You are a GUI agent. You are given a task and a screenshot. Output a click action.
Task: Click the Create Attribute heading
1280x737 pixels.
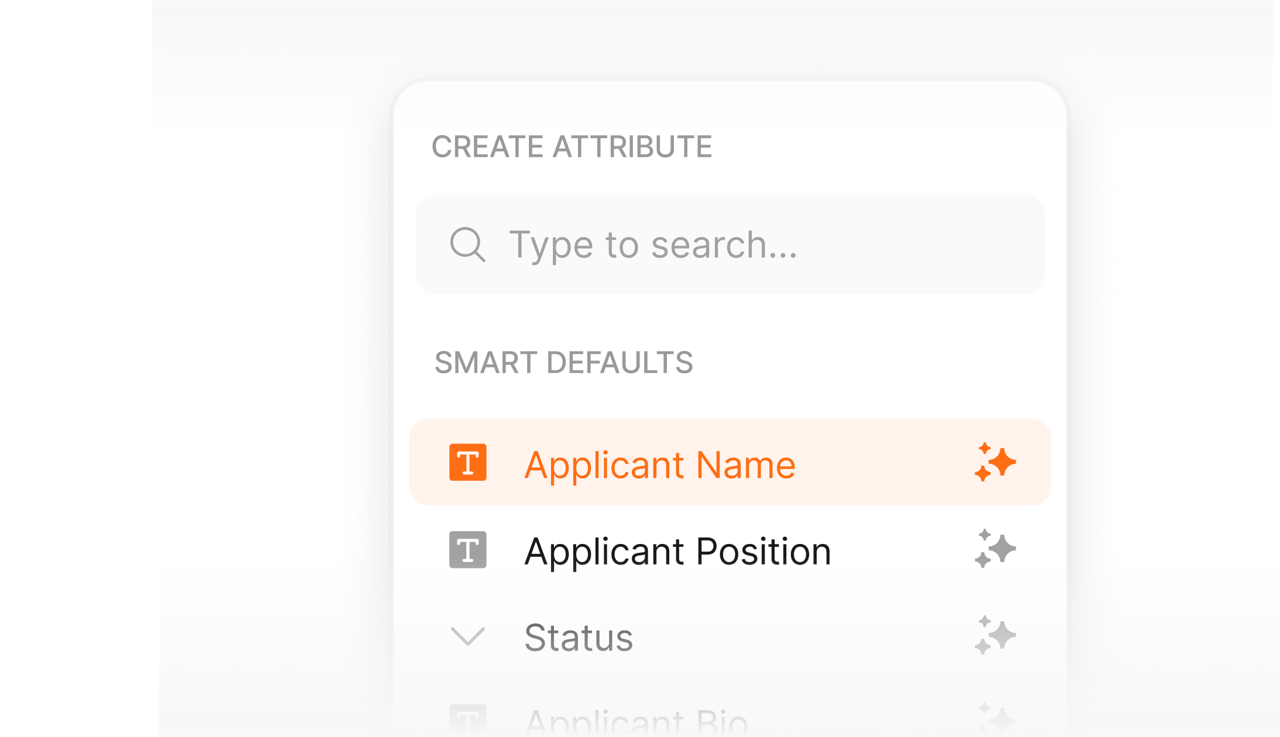pyautogui.click(x=573, y=146)
